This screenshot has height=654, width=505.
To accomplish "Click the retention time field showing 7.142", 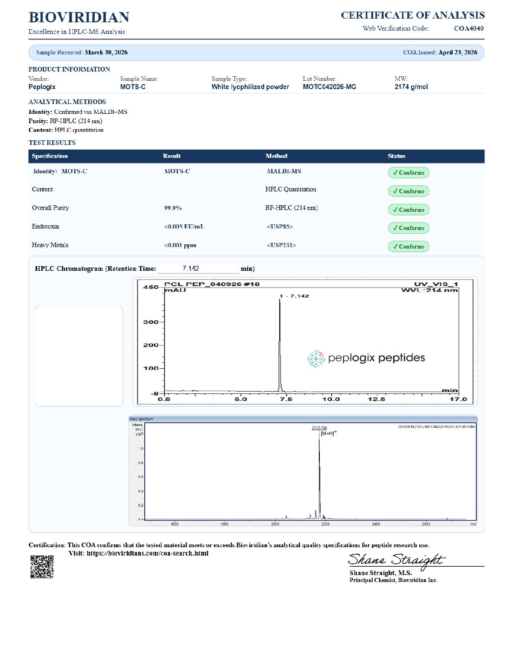I will pyautogui.click(x=198, y=268).
